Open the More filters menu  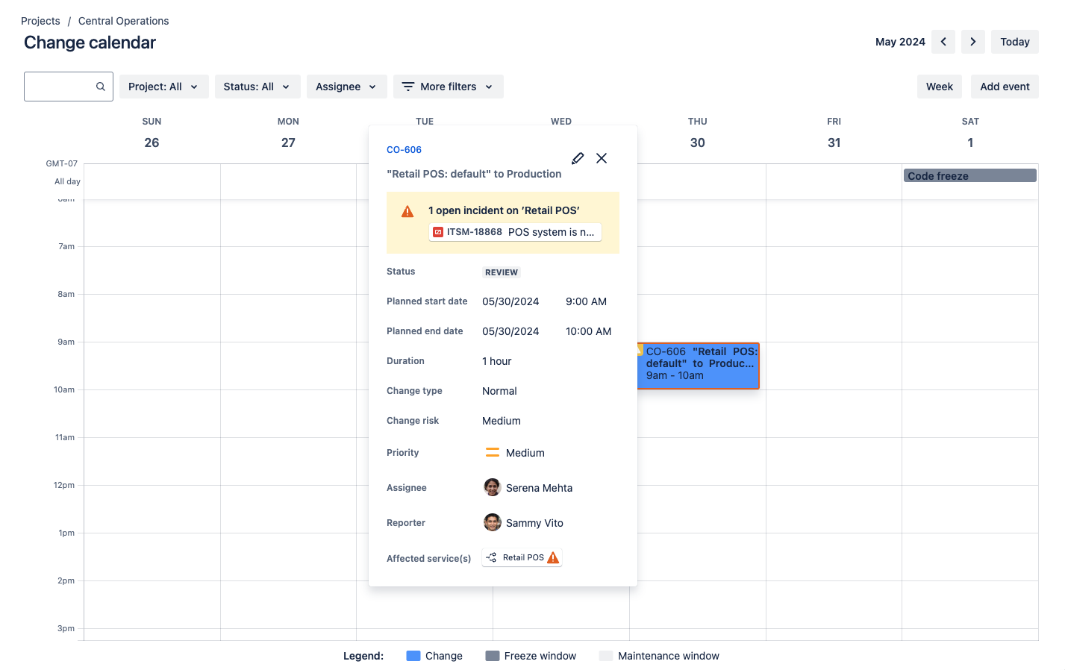(x=448, y=86)
